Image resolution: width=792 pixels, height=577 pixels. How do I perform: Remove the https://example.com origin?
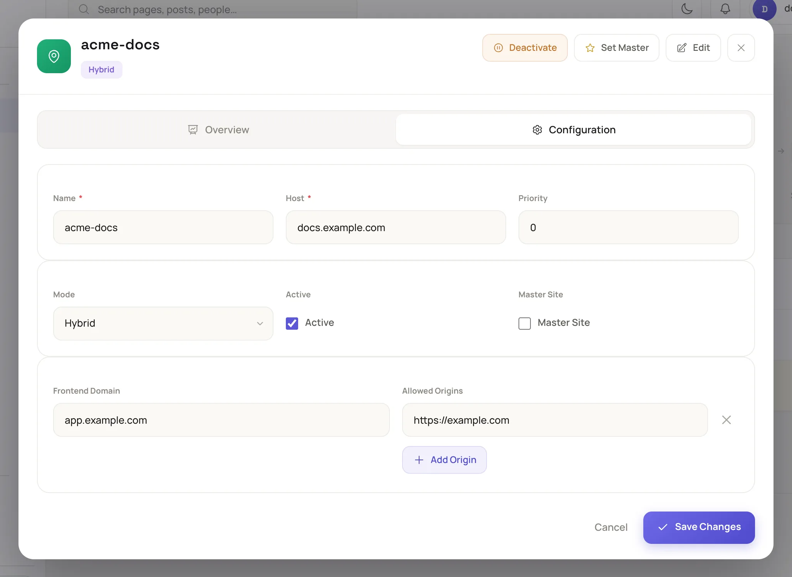[727, 420]
